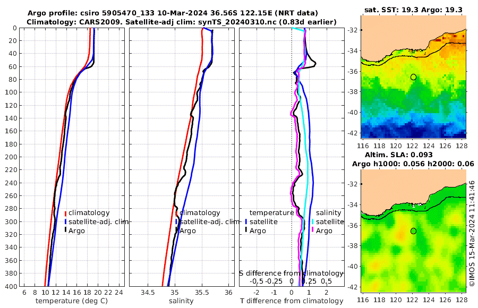This screenshot has height=308, width=478.
Task: Click the SLA map longitude label '122'
Action: [412, 300]
